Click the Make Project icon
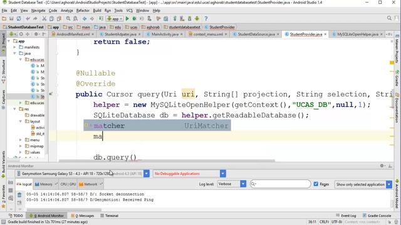The image size is (401, 225). (102, 19)
